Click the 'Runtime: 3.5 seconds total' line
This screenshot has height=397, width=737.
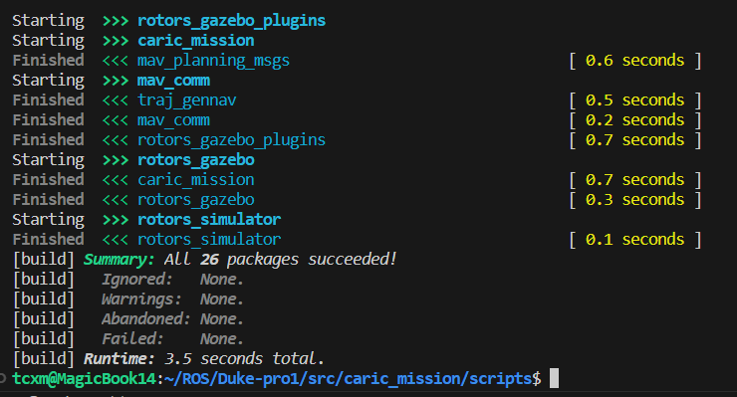(204, 359)
